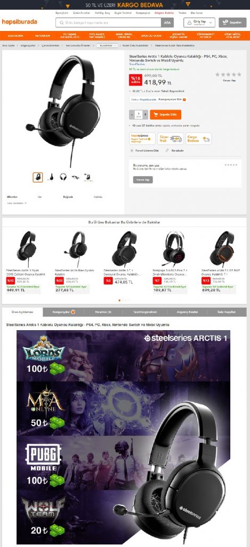Screen dimensions: 250x547
Task: Click the gray Yorum Yap button
Action: [x=143, y=179]
